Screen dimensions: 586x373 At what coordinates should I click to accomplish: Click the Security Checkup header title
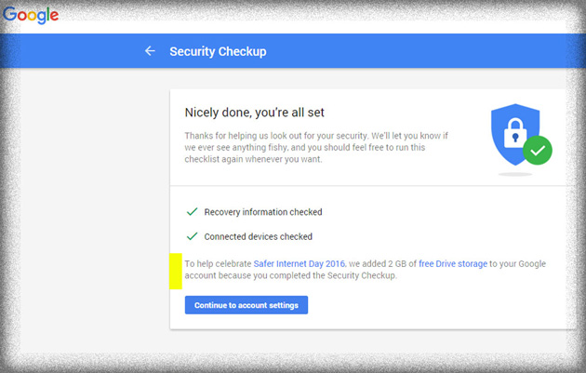coord(218,51)
